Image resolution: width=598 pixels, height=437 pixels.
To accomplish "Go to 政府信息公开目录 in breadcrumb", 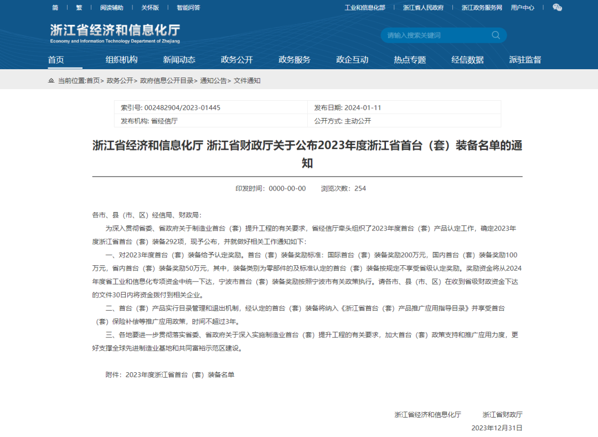I will [x=167, y=80].
